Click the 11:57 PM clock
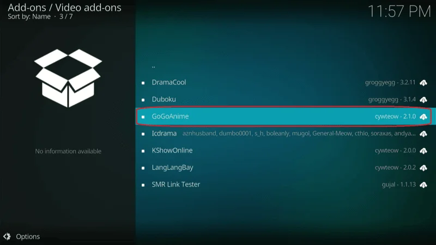436x245 pixels. [399, 11]
